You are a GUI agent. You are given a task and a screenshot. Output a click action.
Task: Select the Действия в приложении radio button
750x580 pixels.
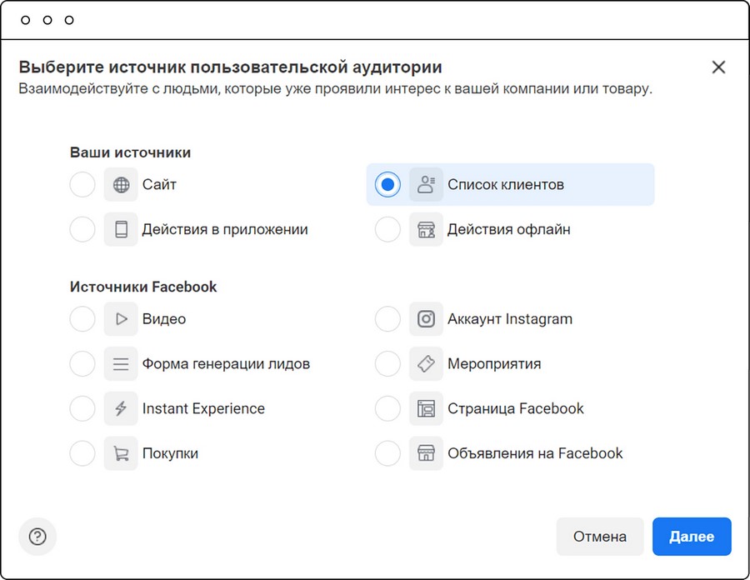[82, 229]
